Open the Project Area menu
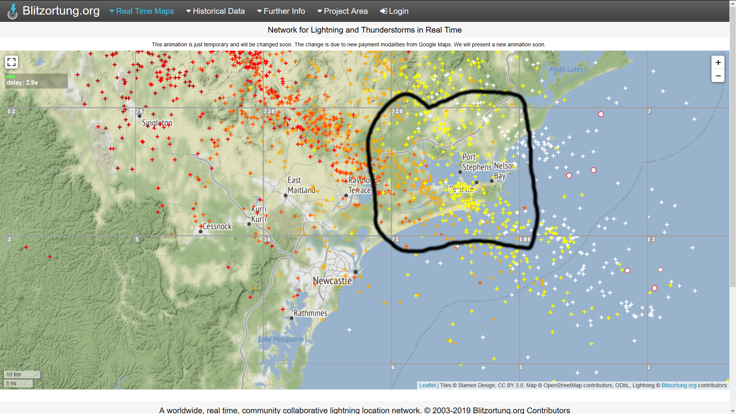The width and height of the screenshot is (736, 414). click(x=342, y=11)
